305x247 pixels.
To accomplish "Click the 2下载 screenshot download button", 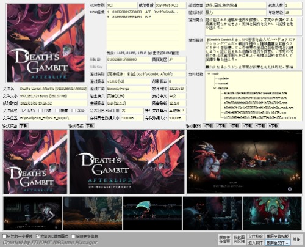I will 221,126.
